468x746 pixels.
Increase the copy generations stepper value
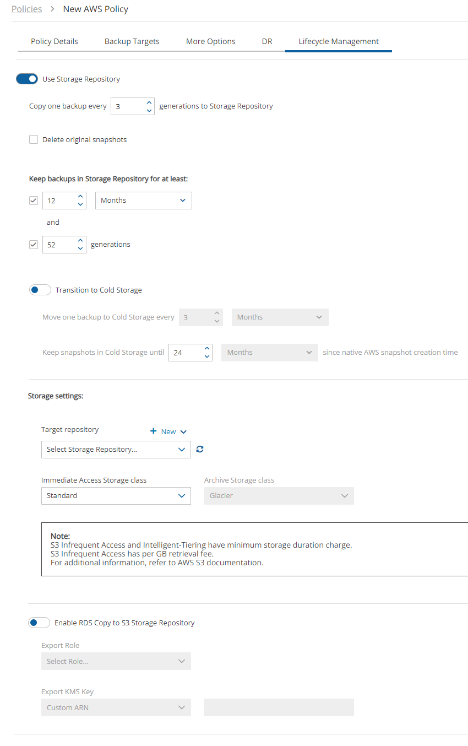pyautogui.click(x=149, y=102)
